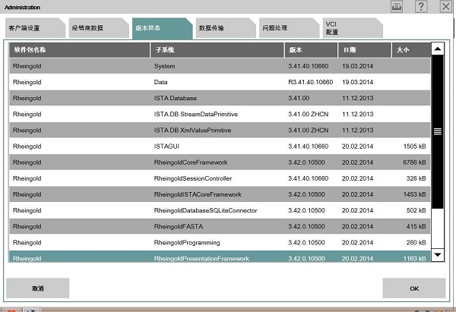
Task: Click the 3.41.00 version cell
Action: 299,98
